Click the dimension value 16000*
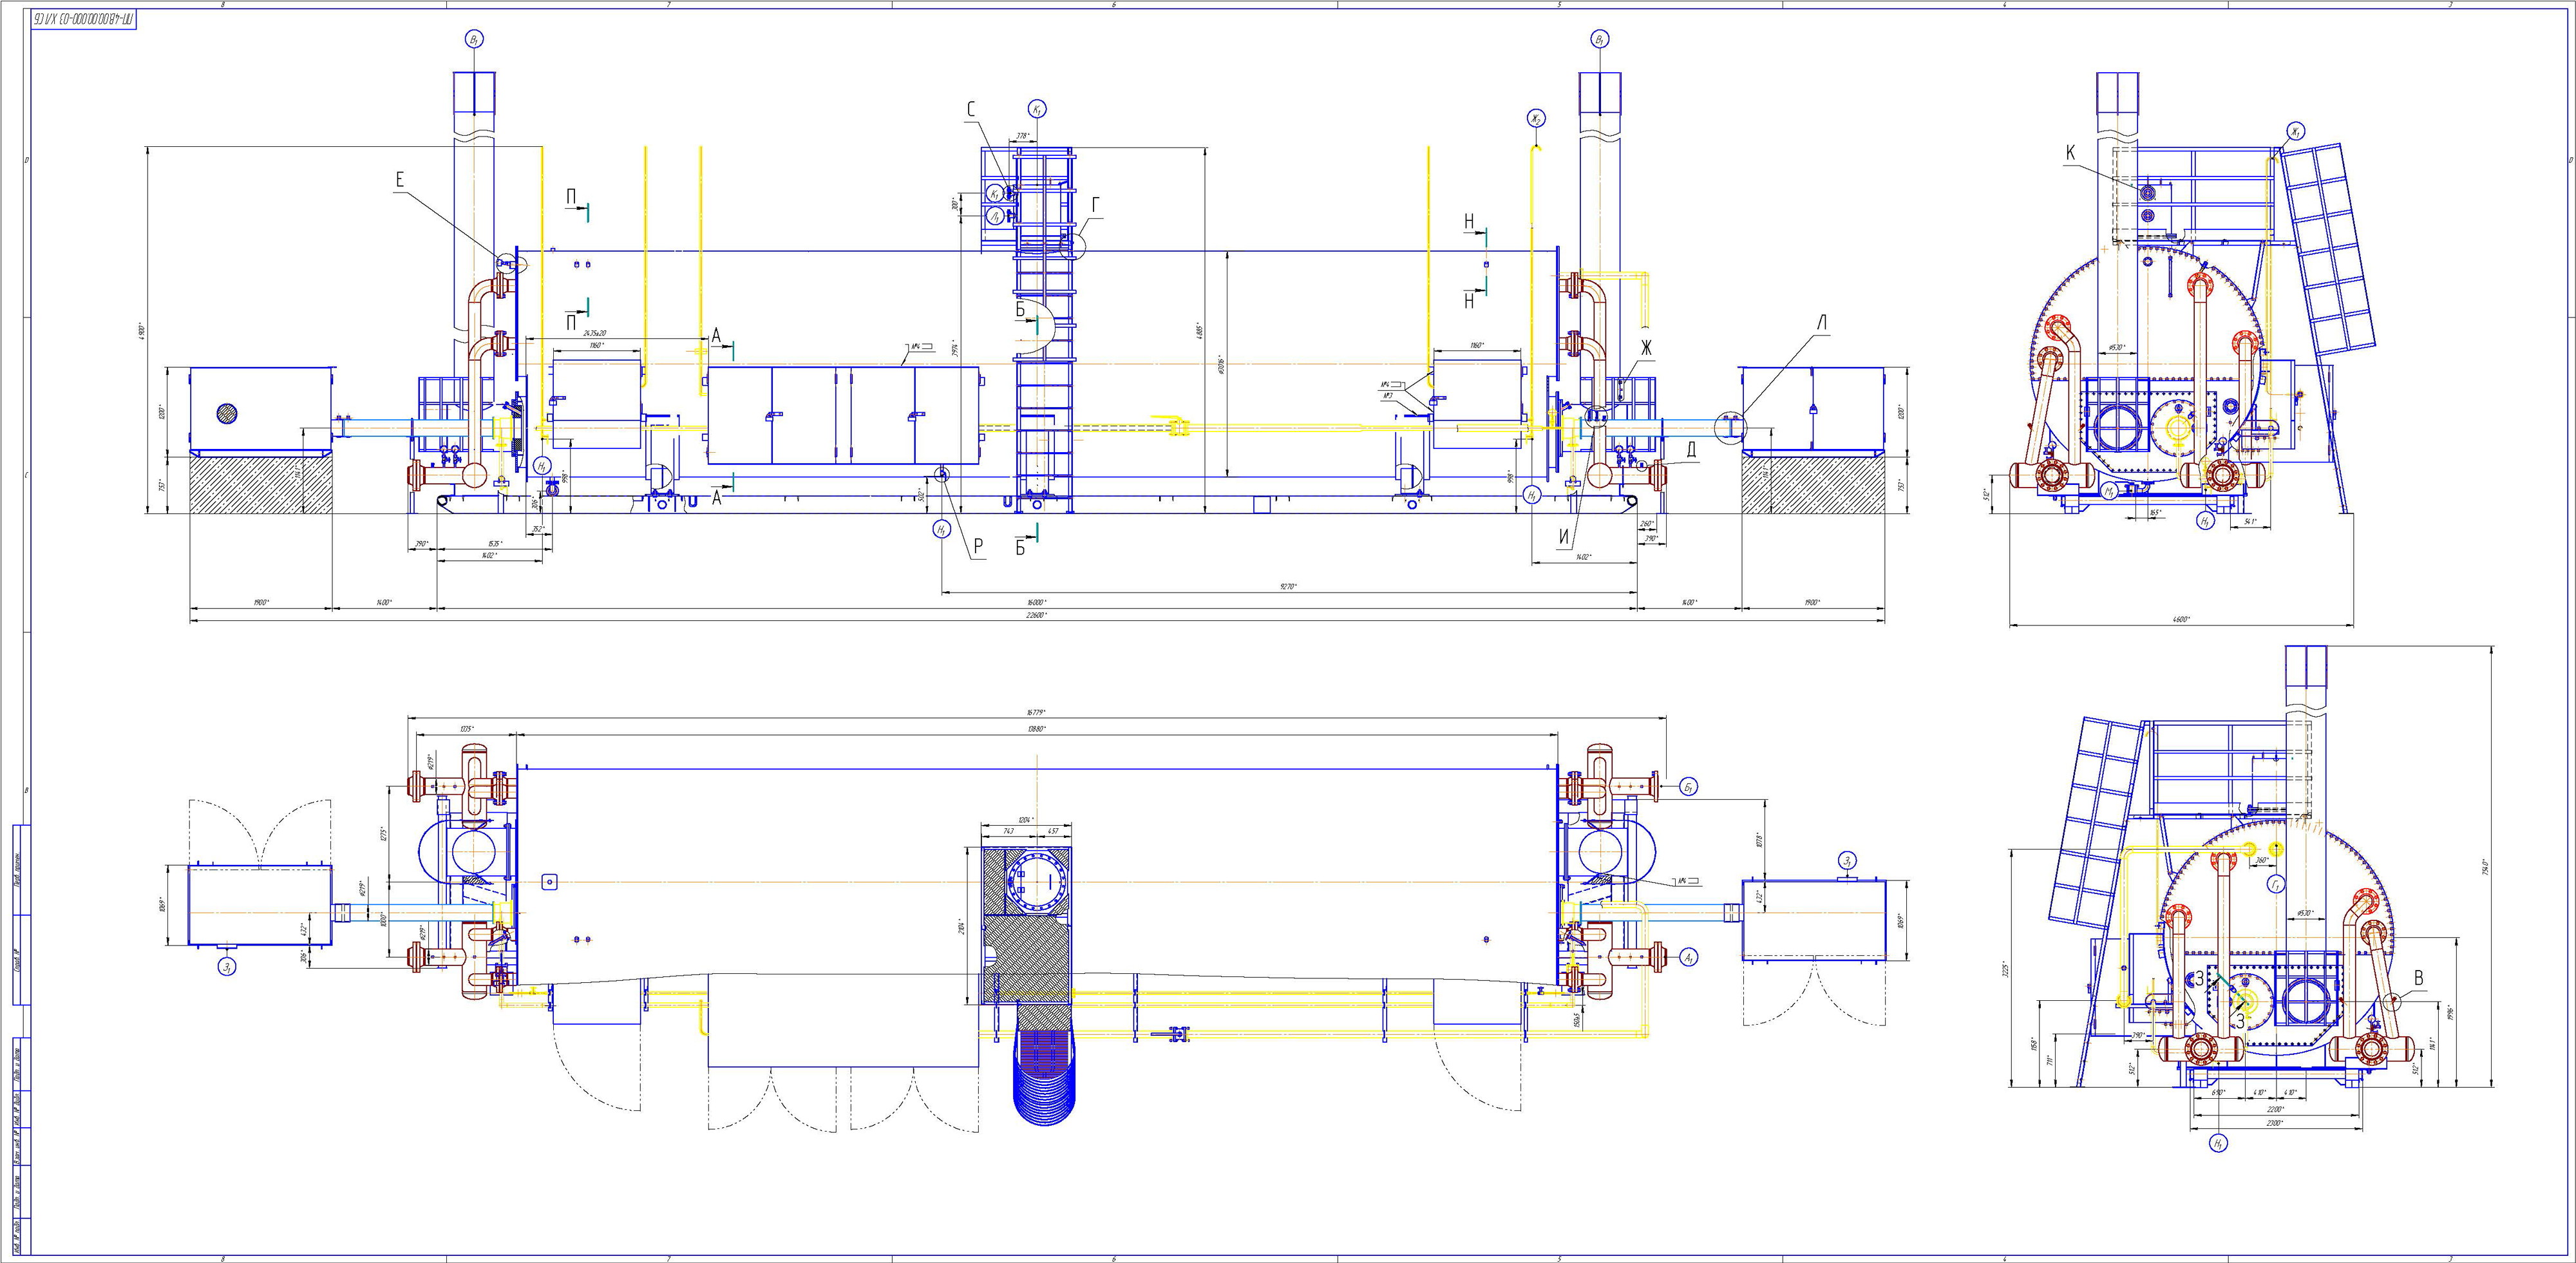2576x1263 pixels. tap(1036, 602)
